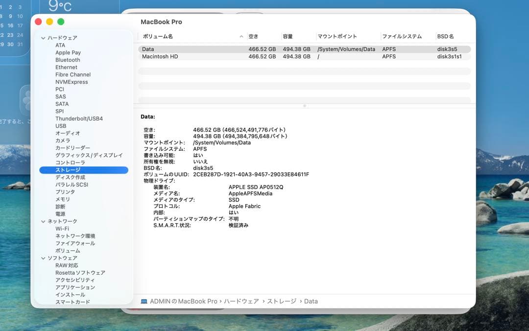Image resolution: width=529 pixels, height=331 pixels.
Task: Select 電源 at the bottom of hardware list
Action: coord(60,214)
